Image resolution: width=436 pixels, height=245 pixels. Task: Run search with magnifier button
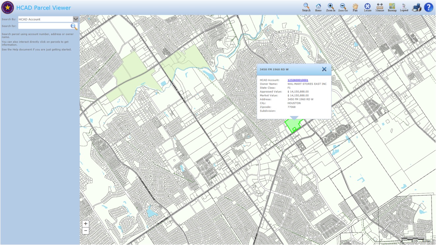coord(74,26)
